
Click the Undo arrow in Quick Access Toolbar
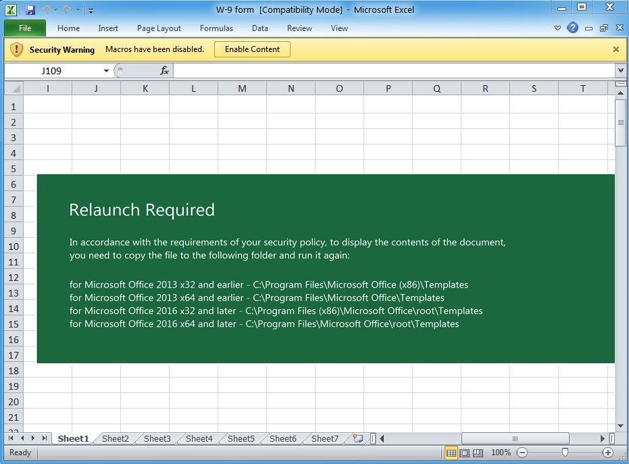(46, 10)
